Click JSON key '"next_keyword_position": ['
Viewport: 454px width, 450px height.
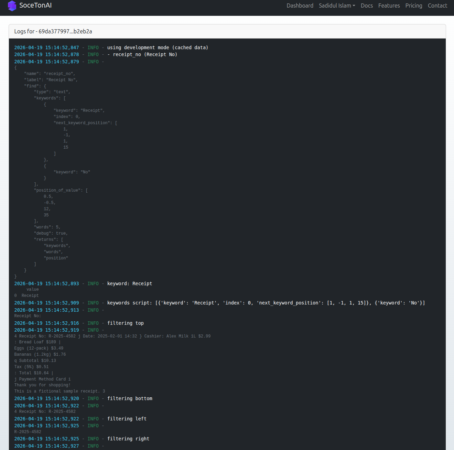click(85, 123)
